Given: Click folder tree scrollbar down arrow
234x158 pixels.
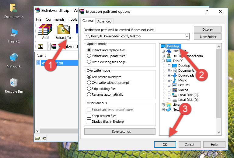Looking at the screenshot, I should [218, 132].
